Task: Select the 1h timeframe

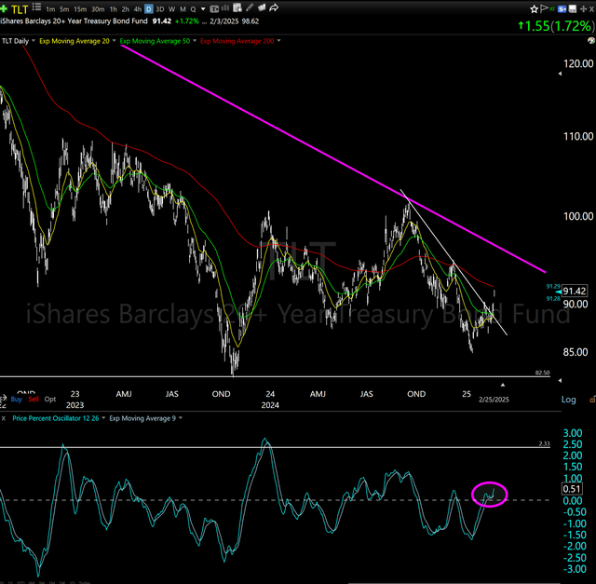Action: point(114,9)
